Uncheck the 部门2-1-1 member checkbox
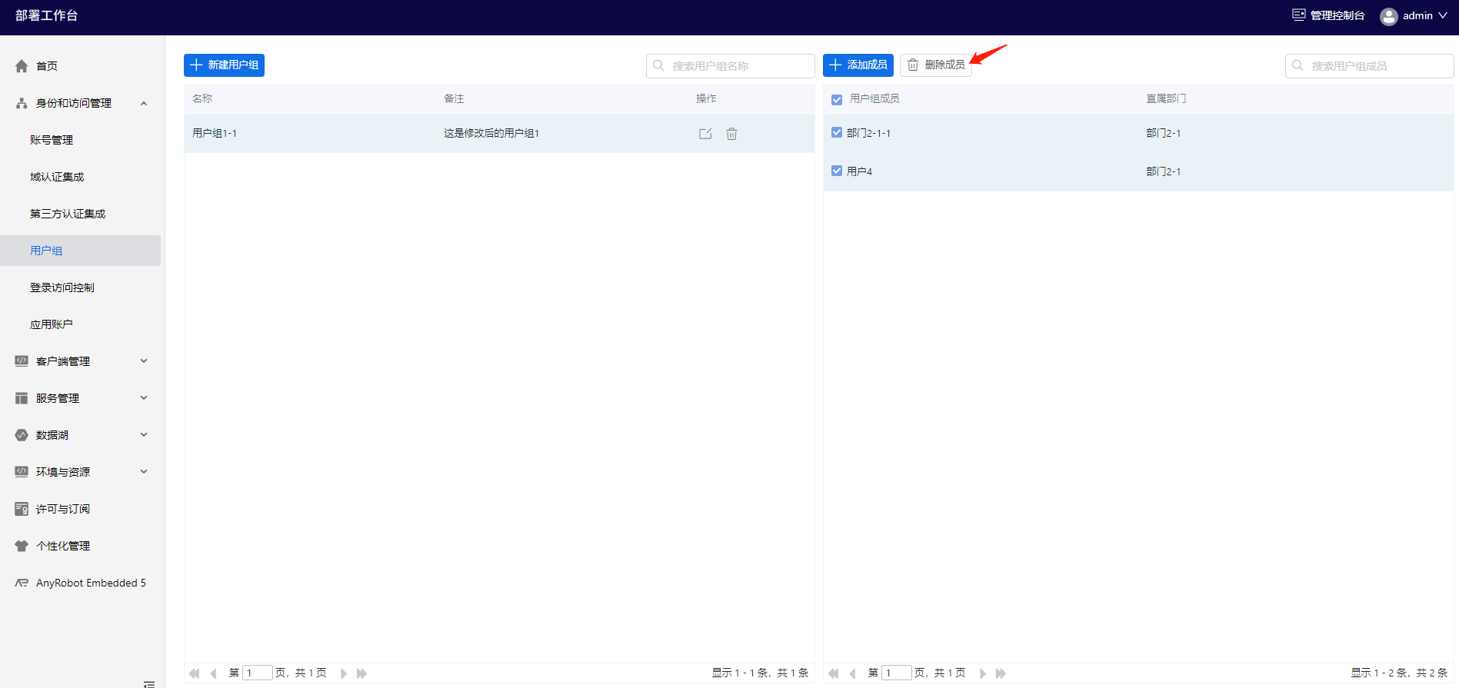The height and width of the screenshot is (688, 1459). click(837, 133)
